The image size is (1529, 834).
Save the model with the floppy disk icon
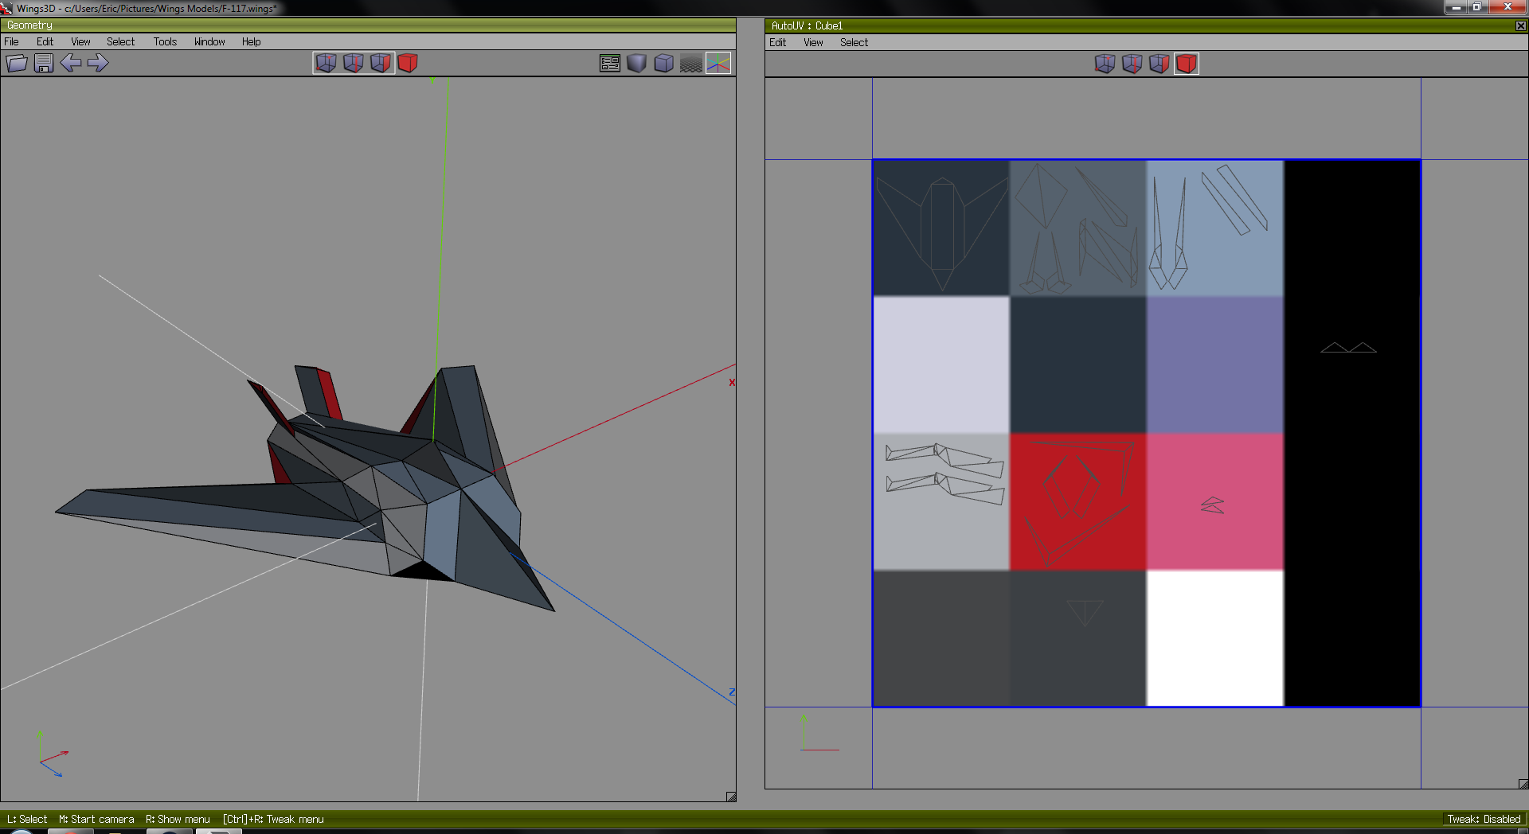pyautogui.click(x=44, y=63)
